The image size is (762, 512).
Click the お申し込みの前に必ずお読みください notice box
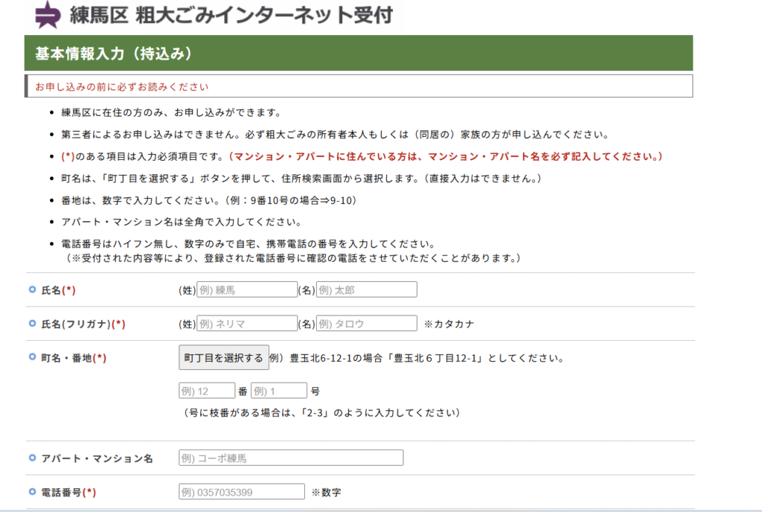(359, 86)
